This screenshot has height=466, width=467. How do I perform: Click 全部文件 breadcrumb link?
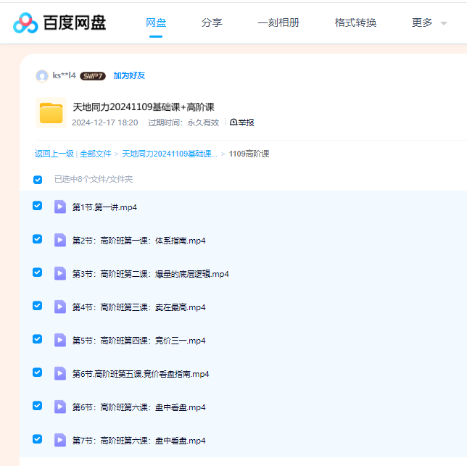point(95,154)
